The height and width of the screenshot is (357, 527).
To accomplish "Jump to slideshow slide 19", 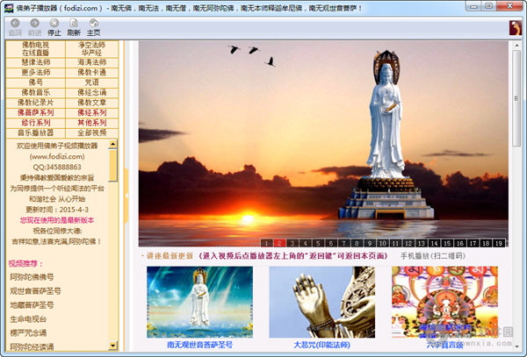I will tap(499, 243).
